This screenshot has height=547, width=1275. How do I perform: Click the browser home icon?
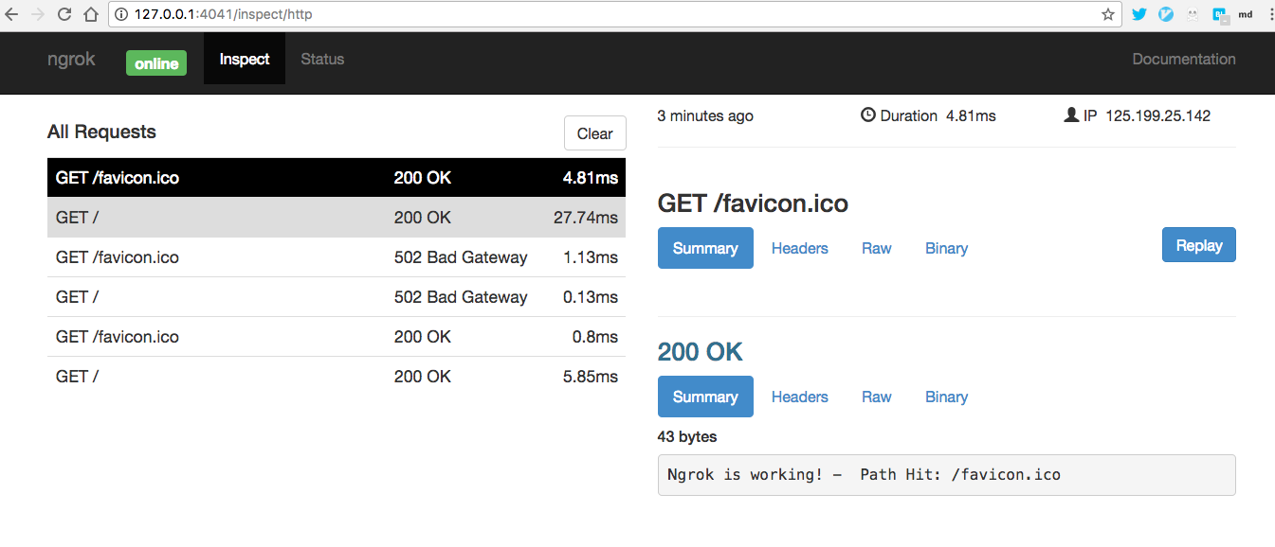point(91,14)
